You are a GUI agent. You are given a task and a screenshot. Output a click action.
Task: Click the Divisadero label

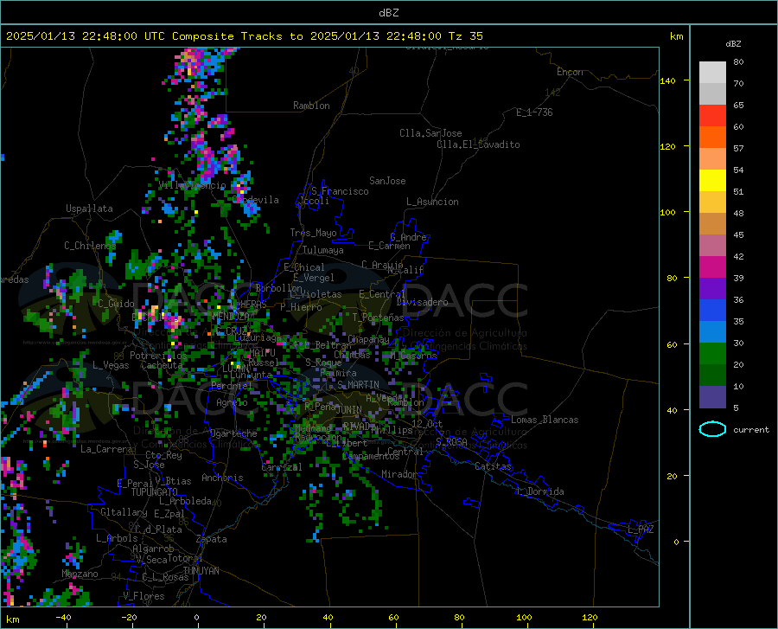click(x=422, y=302)
